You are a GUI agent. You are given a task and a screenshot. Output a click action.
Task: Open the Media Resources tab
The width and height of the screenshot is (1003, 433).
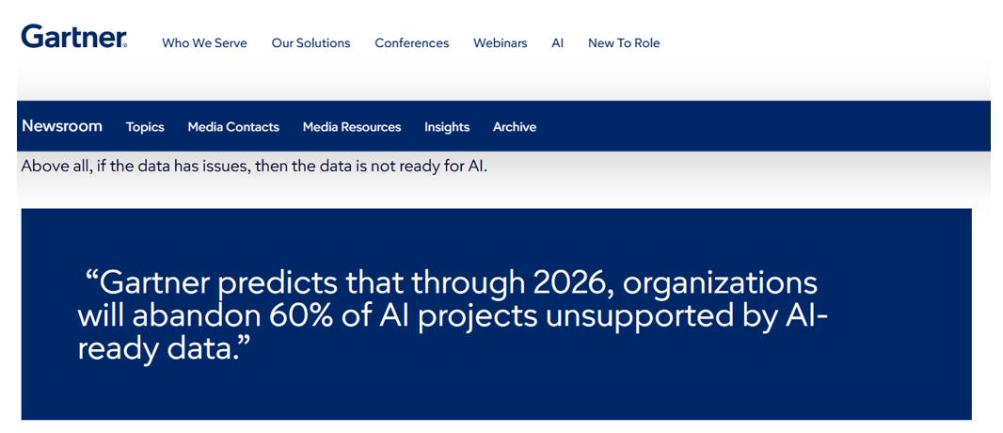[352, 127]
